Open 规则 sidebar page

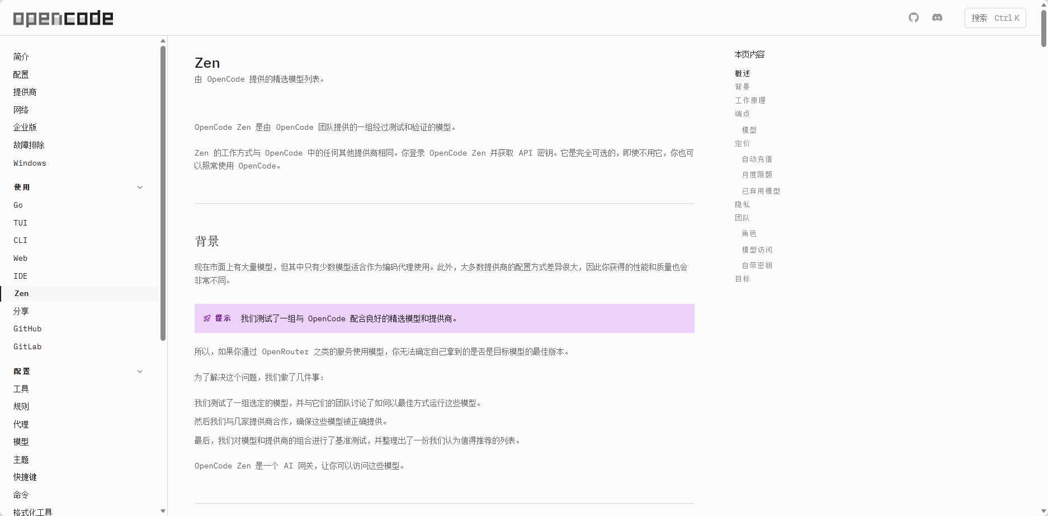click(21, 406)
